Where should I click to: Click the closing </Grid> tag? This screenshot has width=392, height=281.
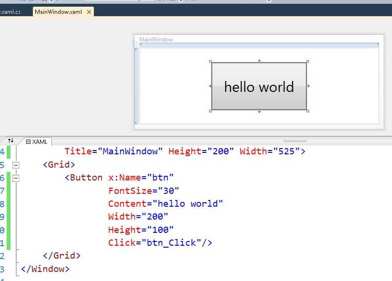coord(61,256)
